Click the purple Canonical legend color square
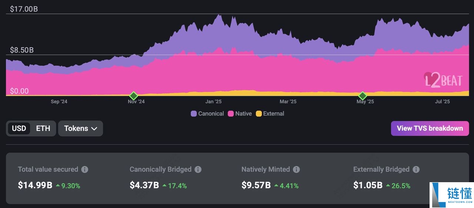 click(194, 114)
